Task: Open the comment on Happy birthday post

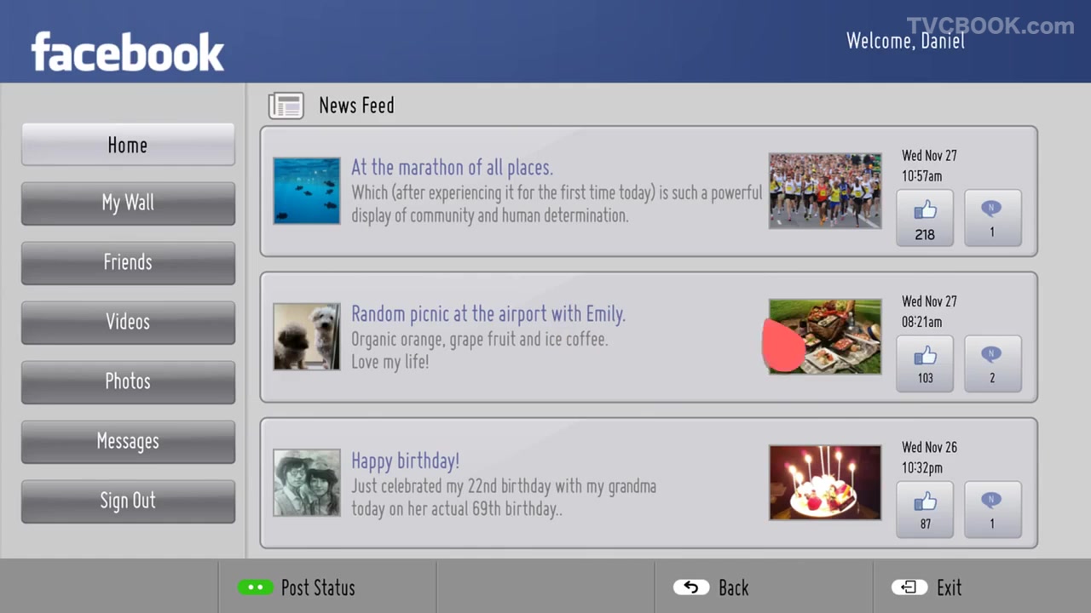Action: (993, 509)
